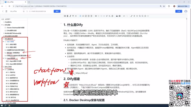Viewport: 191px width, 107px height.
Task: Collapse the 5.1 接入大模型 outline node
Action: 3,42
